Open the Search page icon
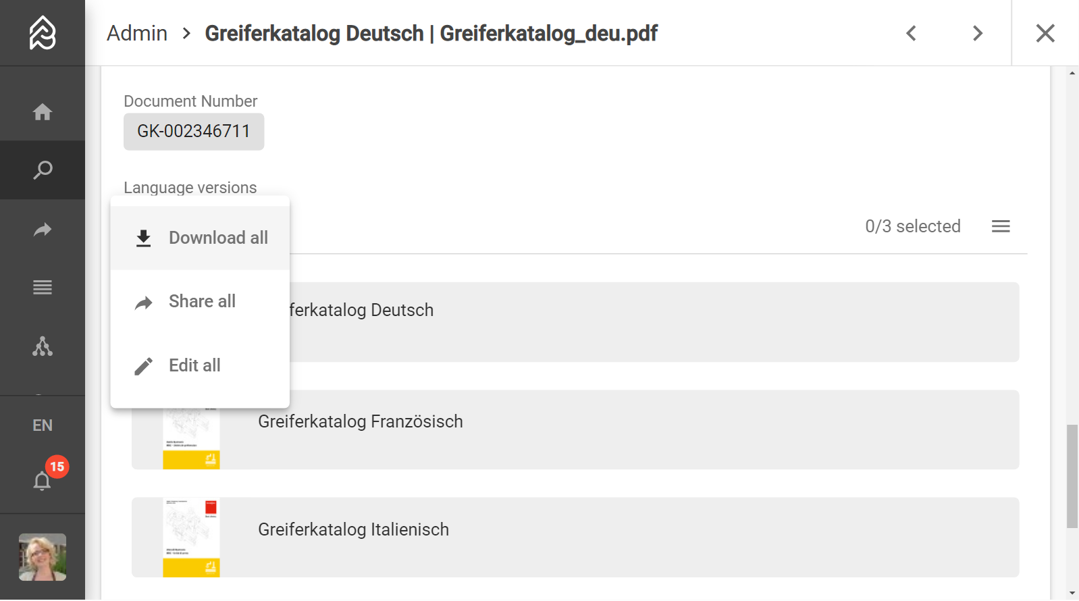Image resolution: width=1079 pixels, height=601 pixels. pos(43,170)
